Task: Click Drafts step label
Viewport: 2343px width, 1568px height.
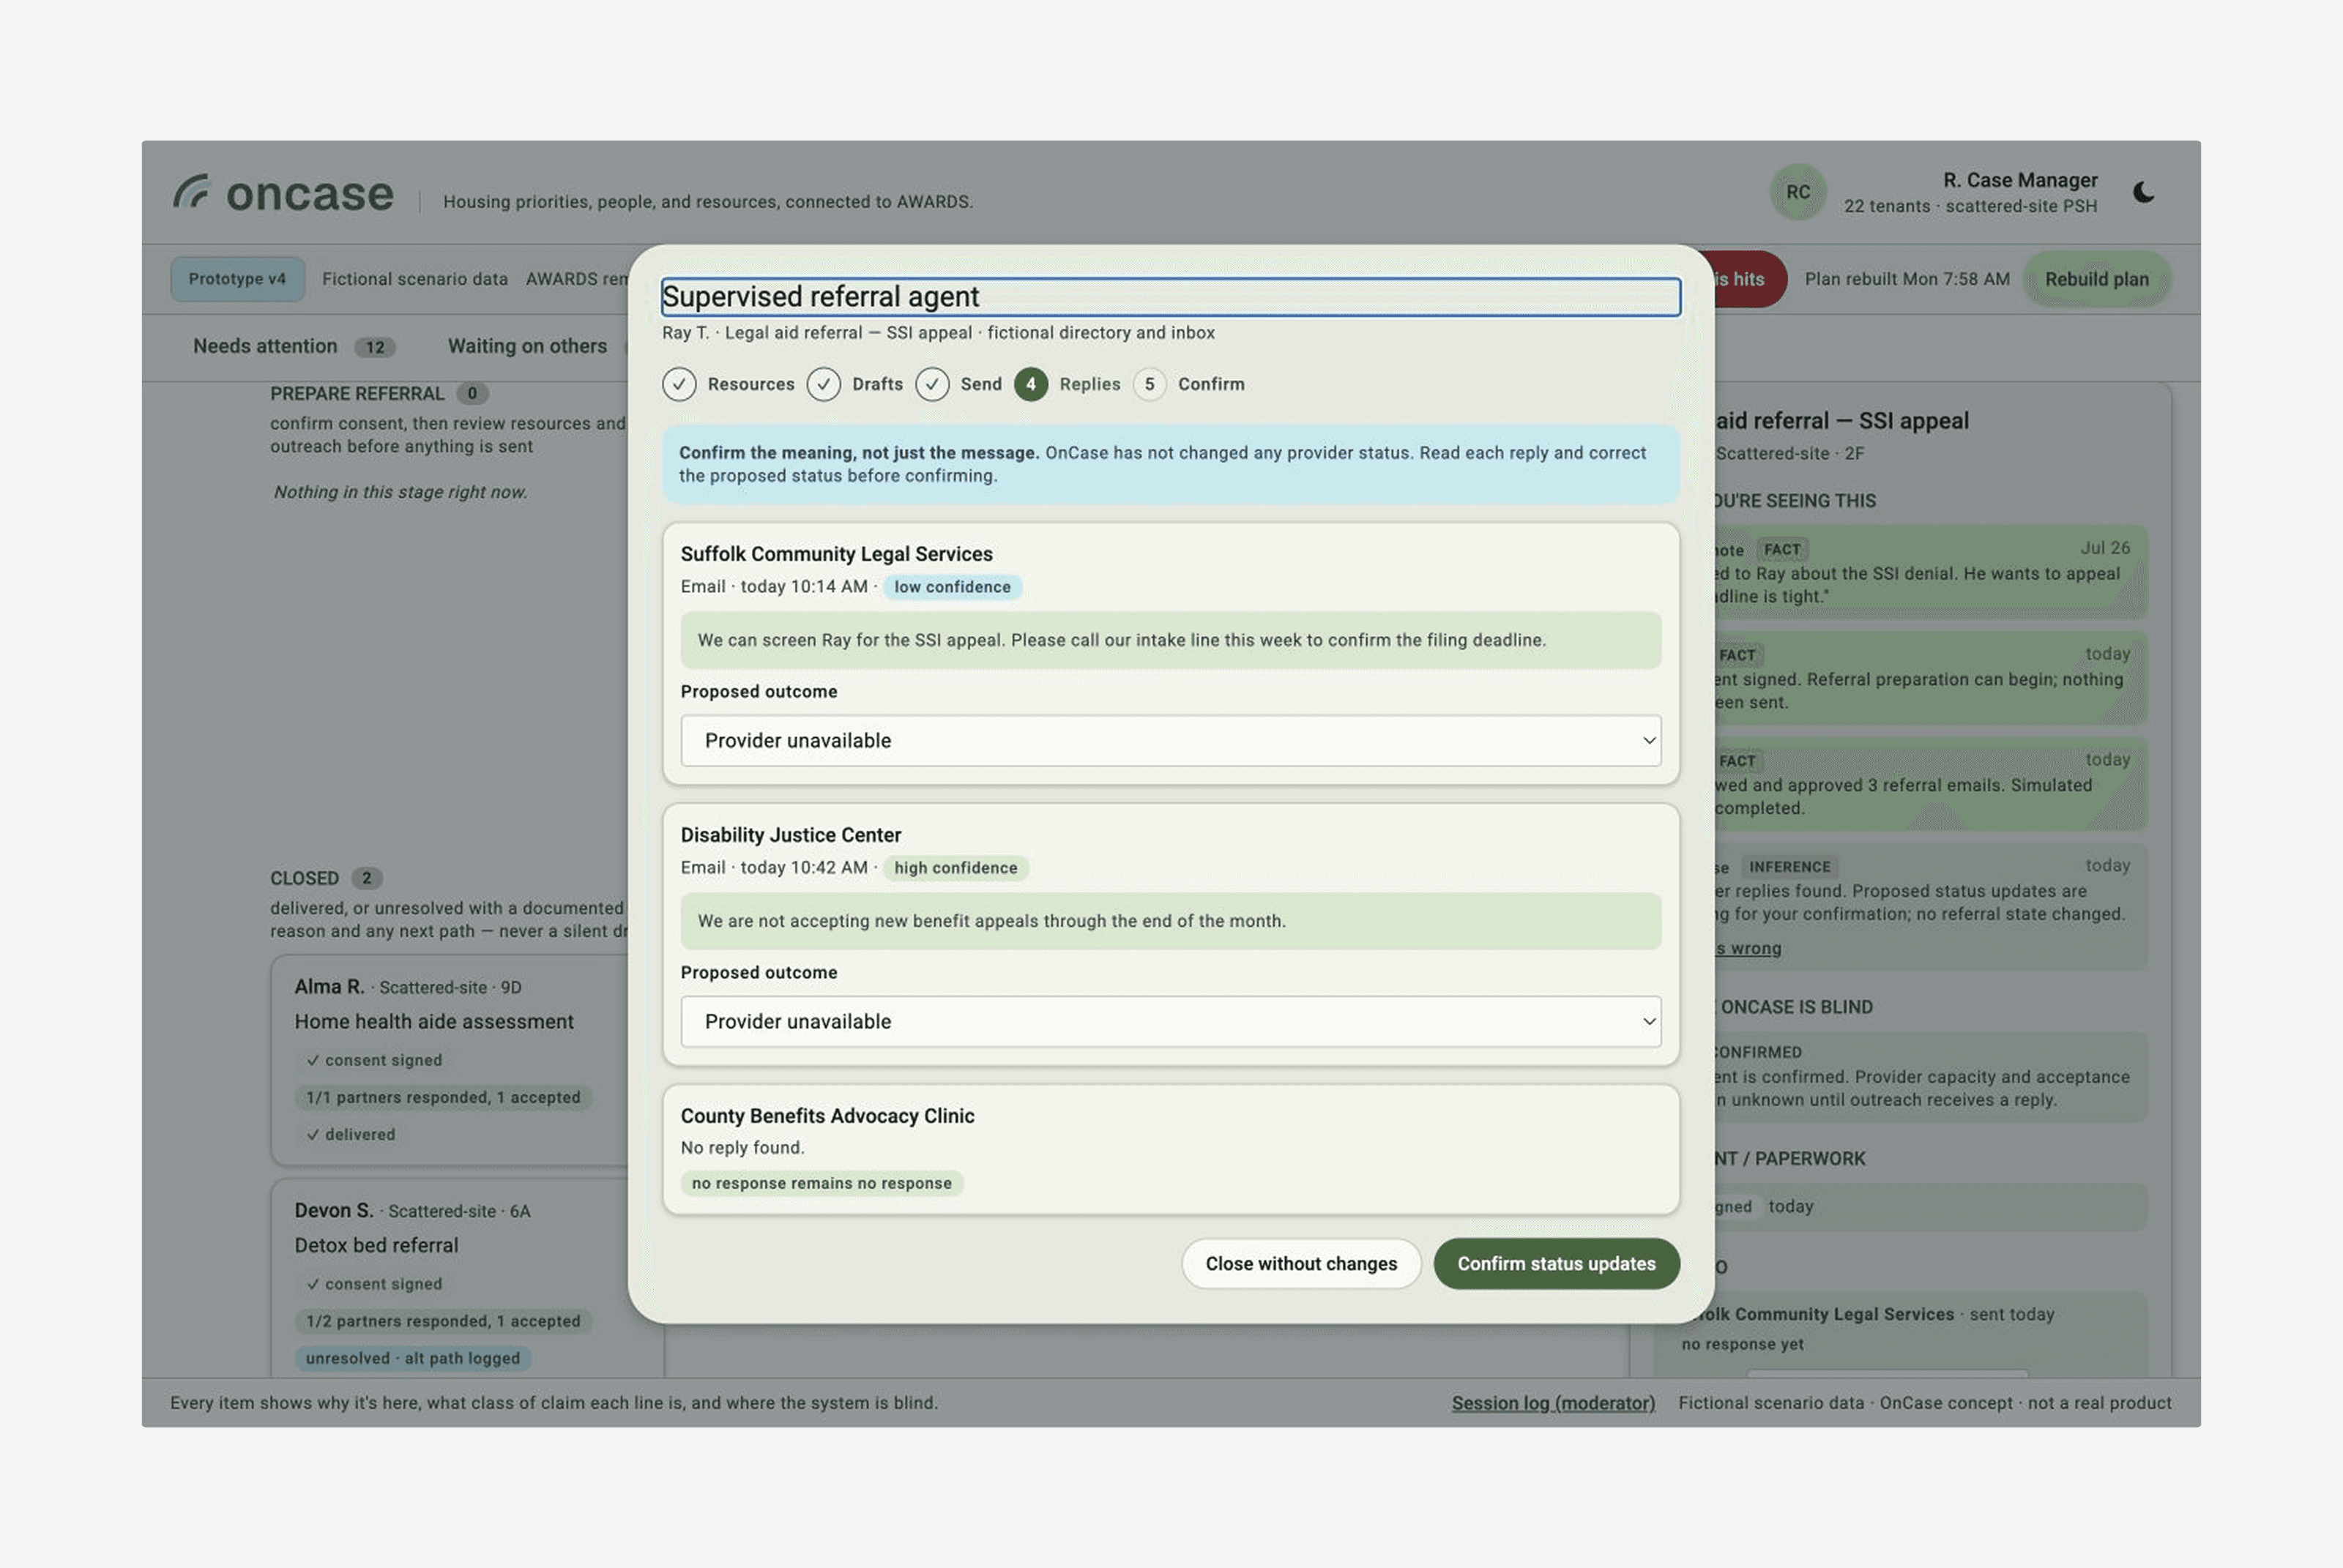Action: click(x=877, y=384)
